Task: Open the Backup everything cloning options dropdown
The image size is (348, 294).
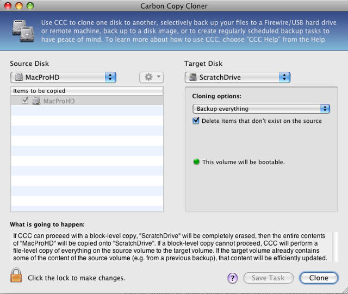Action: [x=261, y=109]
